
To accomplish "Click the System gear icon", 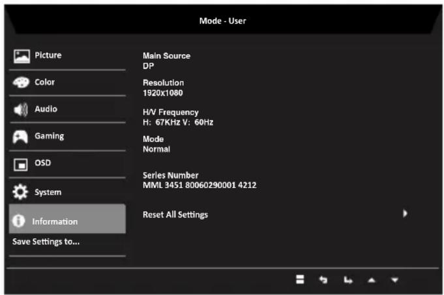I will point(20,192).
